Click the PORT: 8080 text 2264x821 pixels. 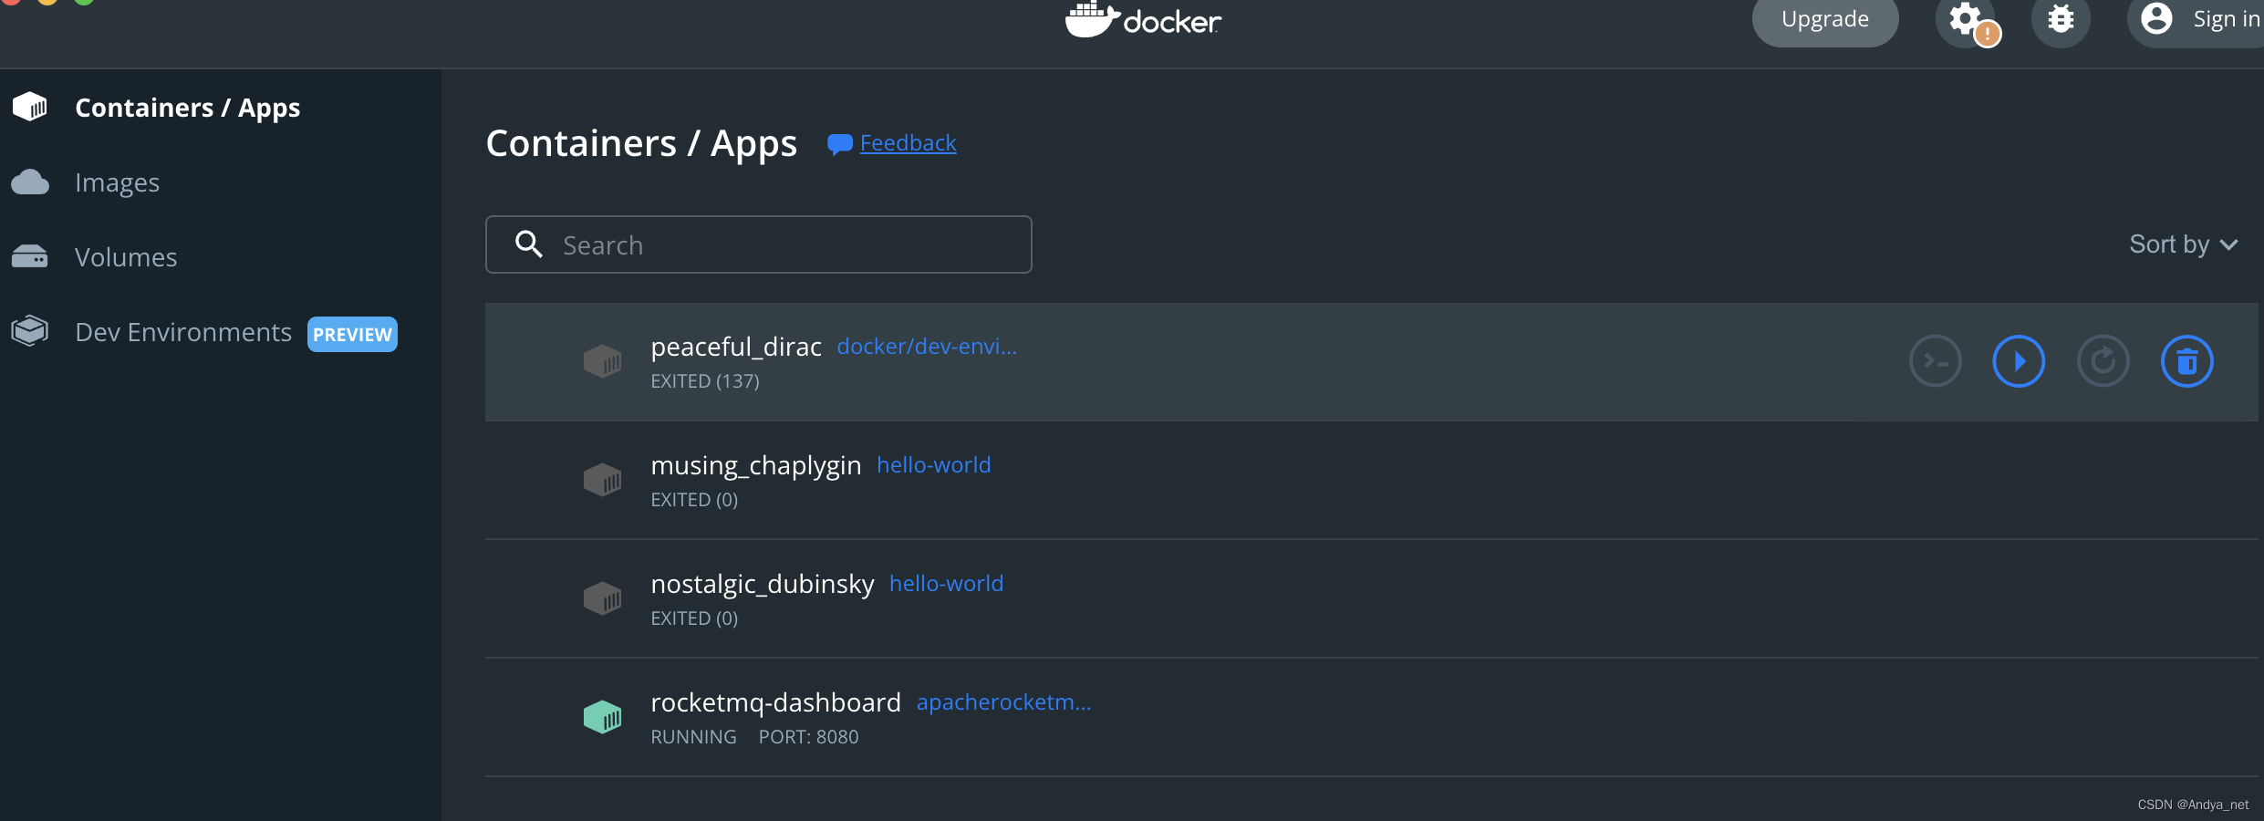tap(809, 737)
